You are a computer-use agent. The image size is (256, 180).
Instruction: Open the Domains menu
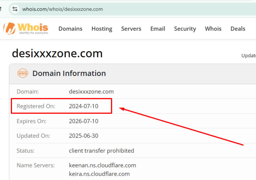pos(70,29)
